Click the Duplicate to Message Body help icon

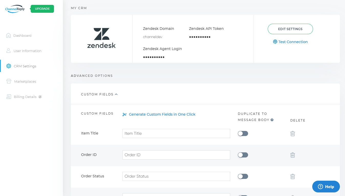(272, 120)
